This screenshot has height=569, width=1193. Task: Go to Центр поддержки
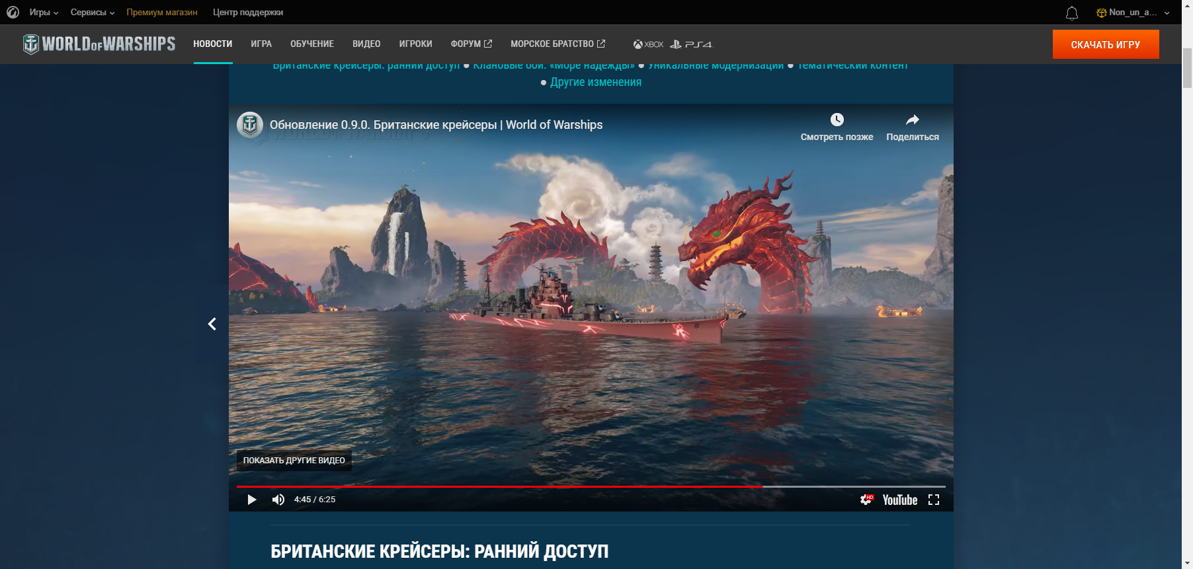click(x=248, y=12)
